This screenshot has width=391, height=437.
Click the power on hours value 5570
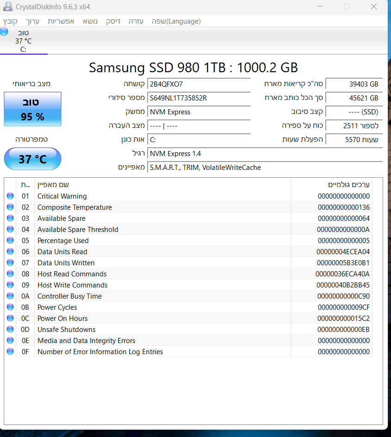click(354, 140)
